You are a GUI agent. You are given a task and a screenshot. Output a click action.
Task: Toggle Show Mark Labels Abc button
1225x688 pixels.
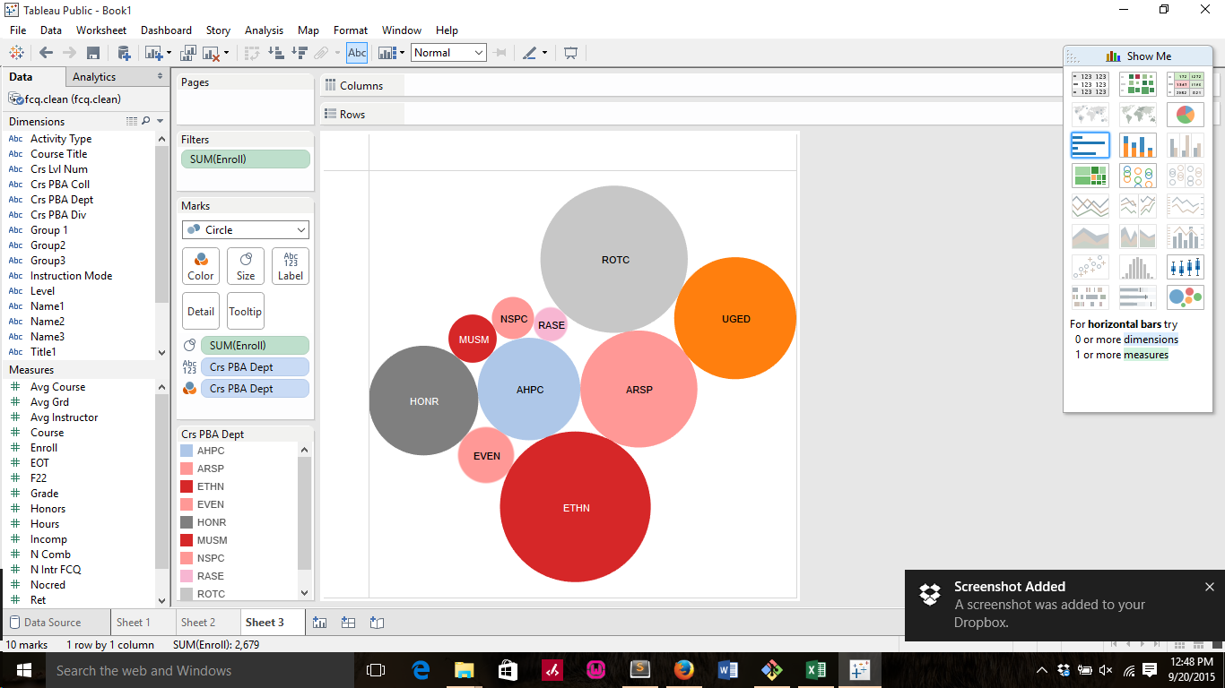click(x=357, y=53)
